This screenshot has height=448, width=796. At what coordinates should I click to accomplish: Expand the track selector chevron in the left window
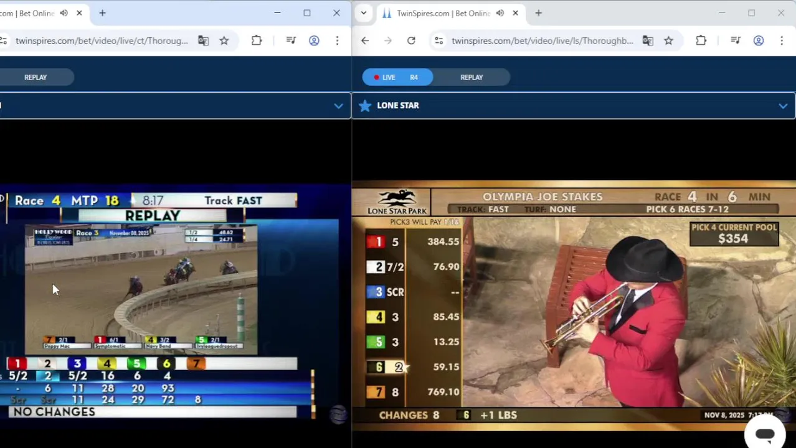(x=338, y=106)
